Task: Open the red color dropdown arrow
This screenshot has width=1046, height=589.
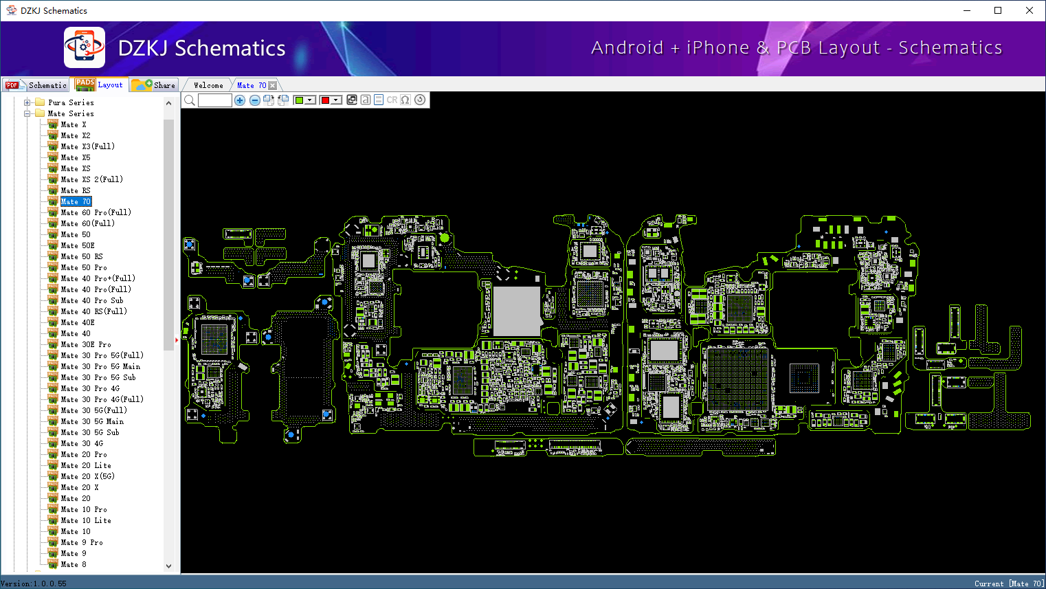Action: point(336,100)
